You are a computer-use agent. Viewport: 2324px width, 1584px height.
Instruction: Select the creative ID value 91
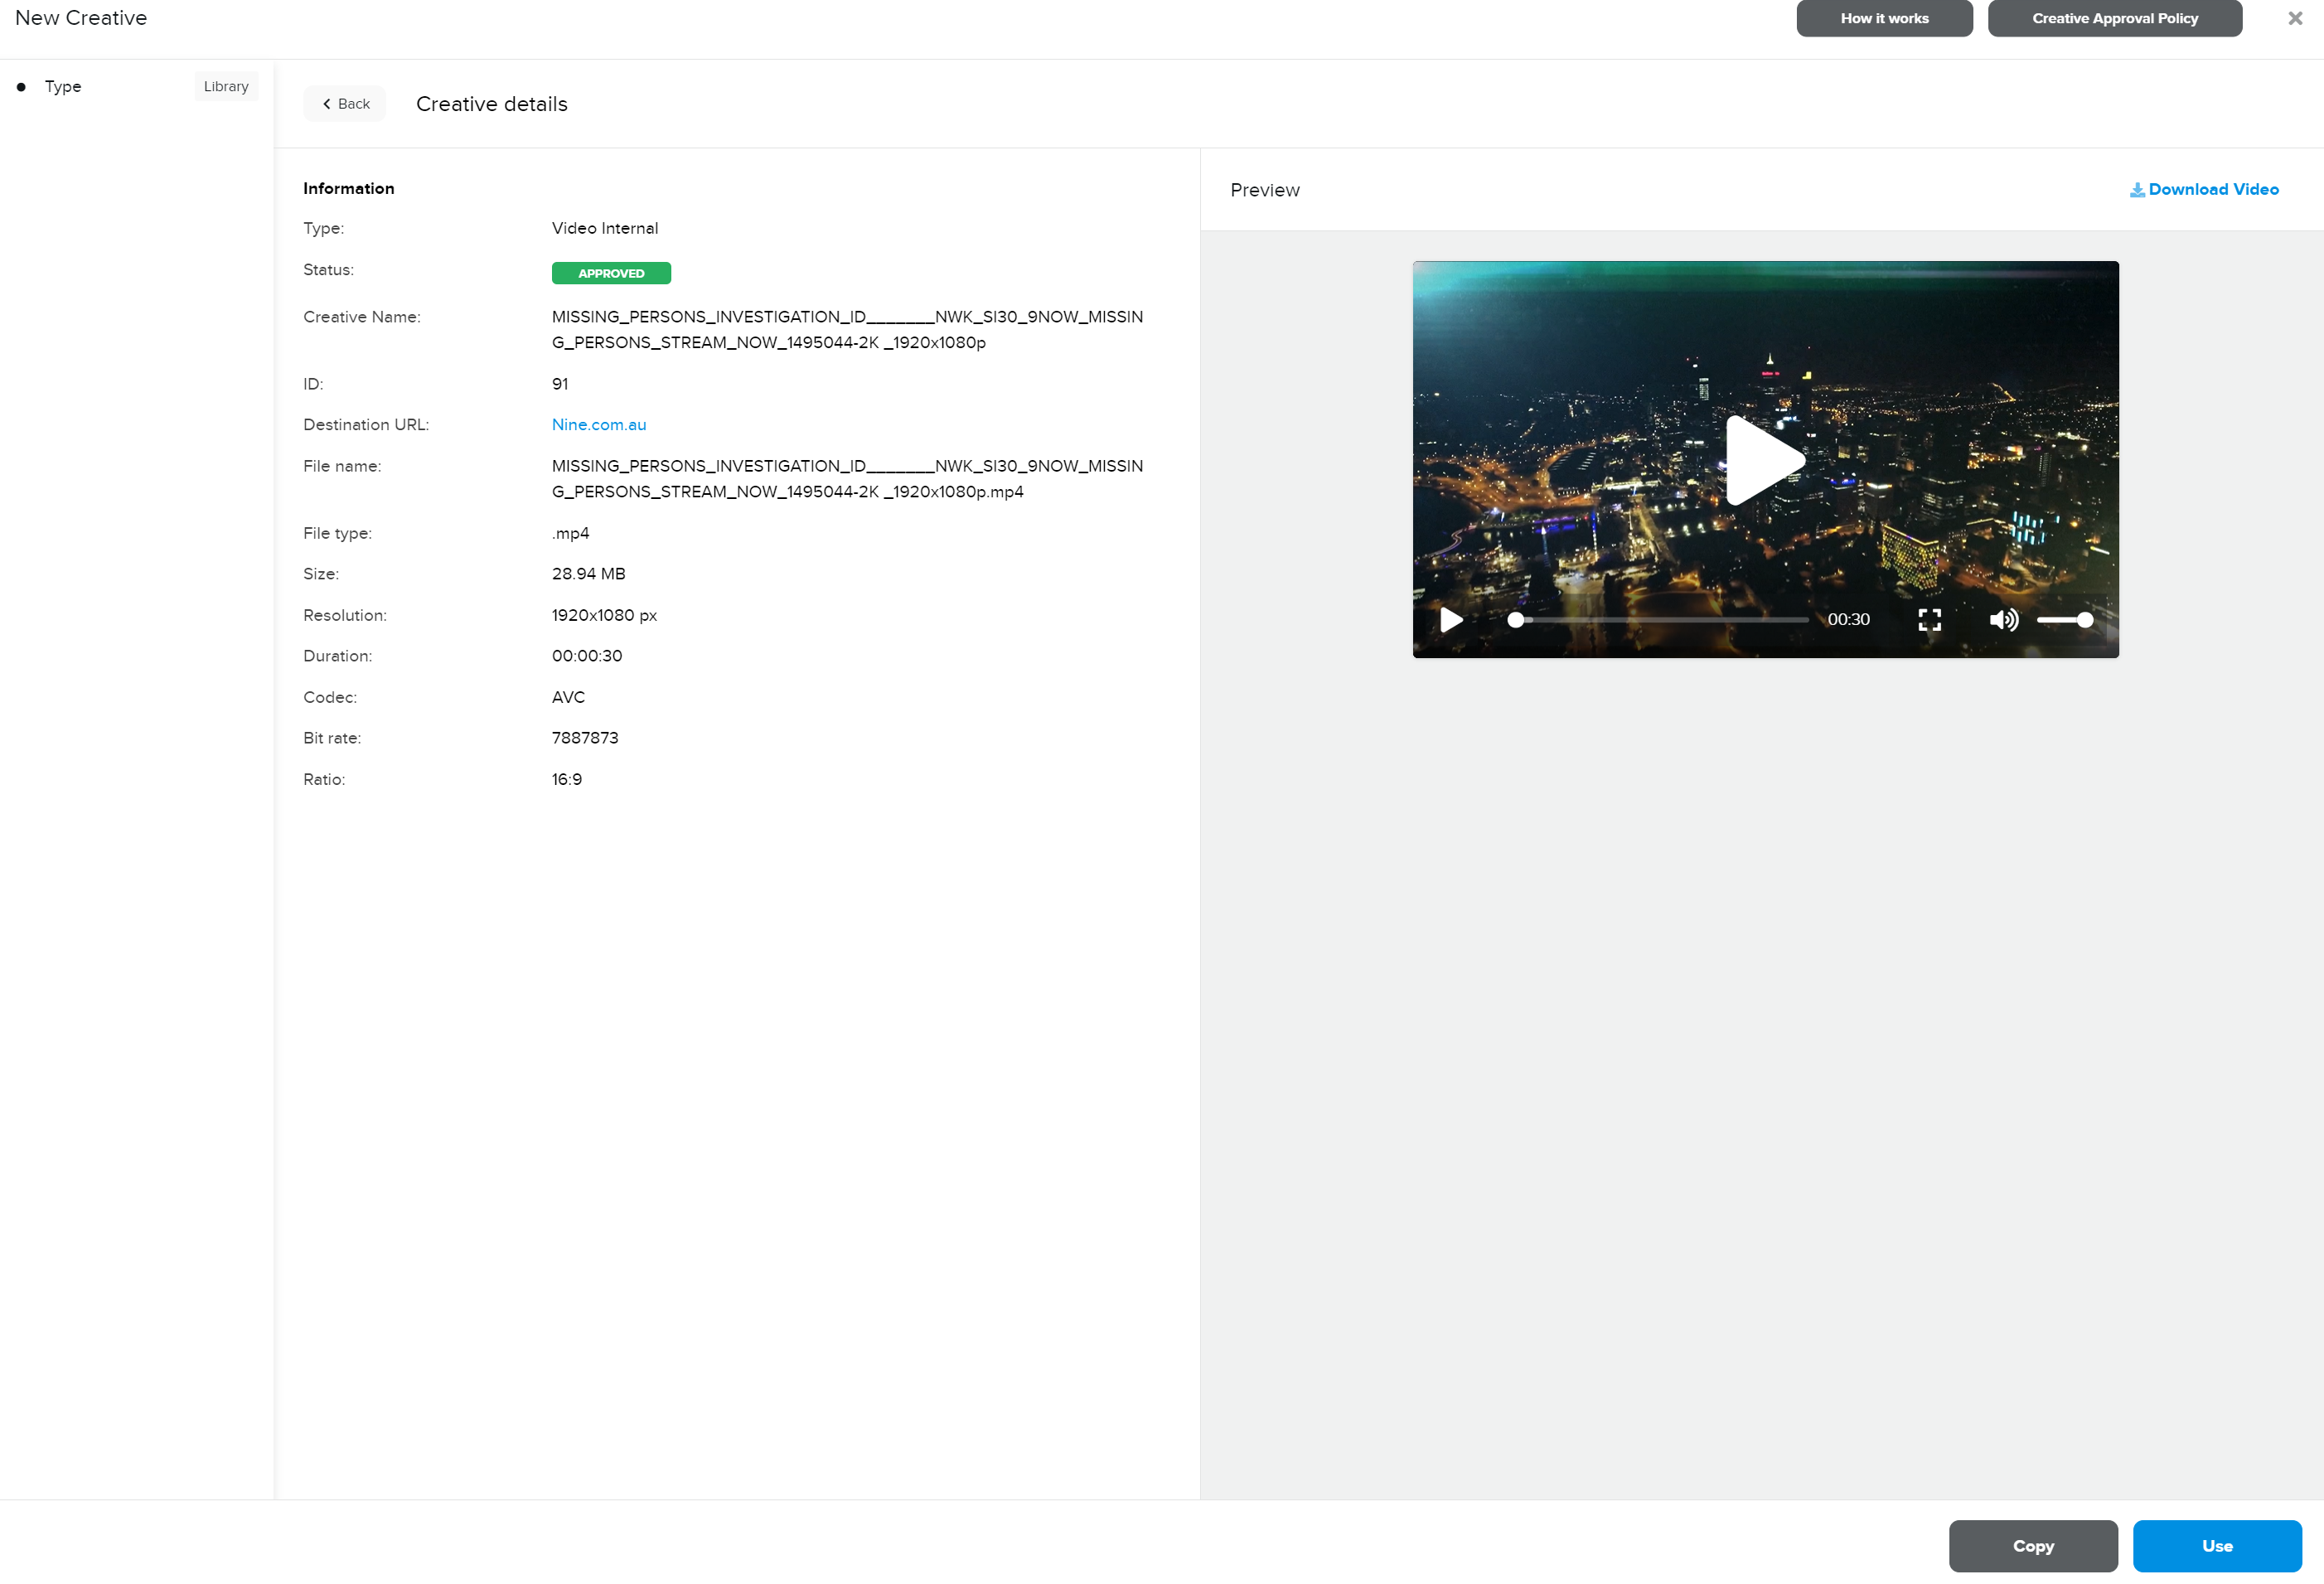[560, 384]
